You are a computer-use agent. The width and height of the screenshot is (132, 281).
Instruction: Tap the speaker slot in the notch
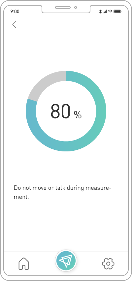pyautogui.click(x=63, y=7)
